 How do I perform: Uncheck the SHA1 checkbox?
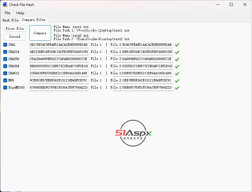(x=5, y=45)
